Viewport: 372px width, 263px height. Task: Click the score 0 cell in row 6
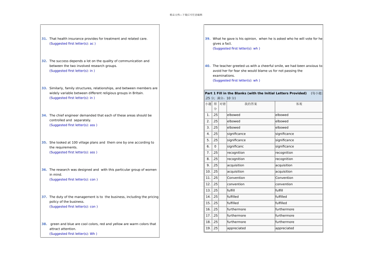click(215, 146)
